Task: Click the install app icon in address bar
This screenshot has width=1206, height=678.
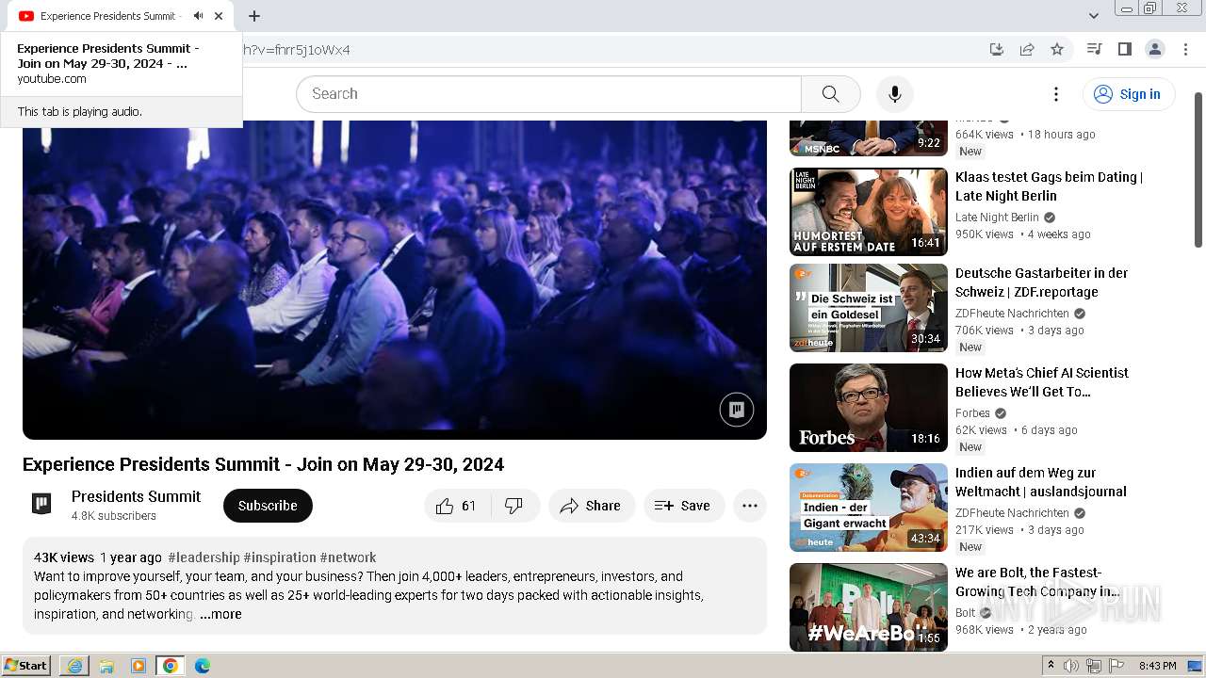Action: [x=997, y=49]
